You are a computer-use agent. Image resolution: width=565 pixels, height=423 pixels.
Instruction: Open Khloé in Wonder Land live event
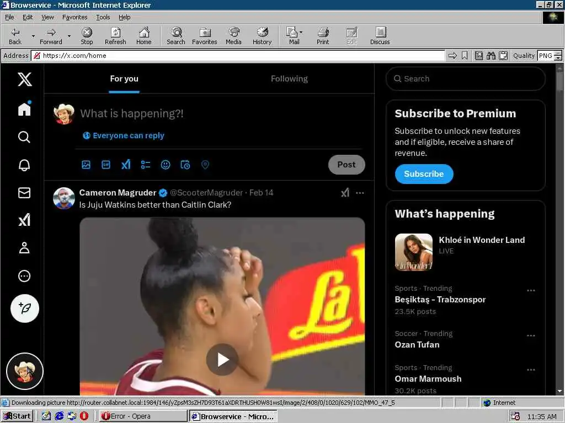(465, 252)
